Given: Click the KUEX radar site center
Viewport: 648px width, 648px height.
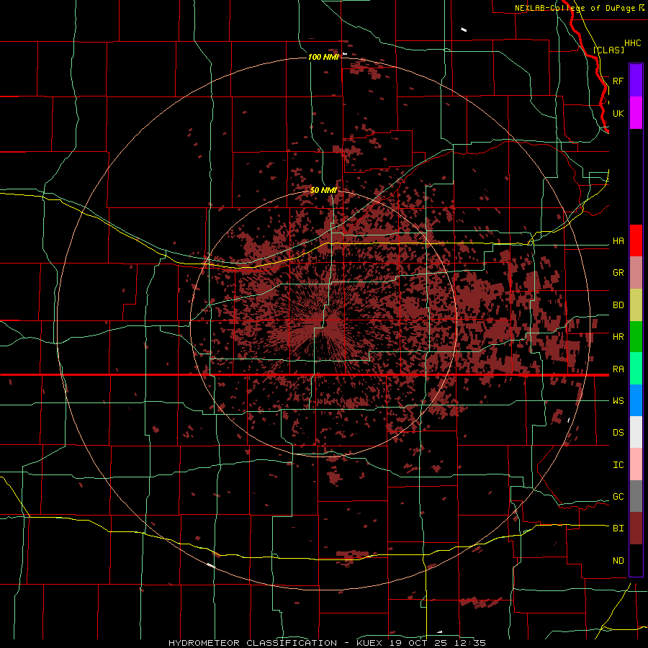Looking at the screenshot, I should pyautogui.click(x=325, y=323).
